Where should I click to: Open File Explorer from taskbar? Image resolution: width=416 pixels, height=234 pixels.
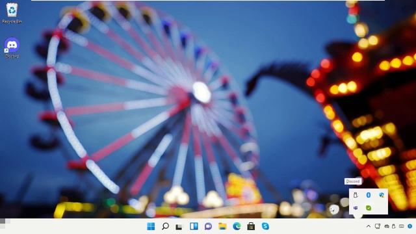pyautogui.click(x=222, y=226)
